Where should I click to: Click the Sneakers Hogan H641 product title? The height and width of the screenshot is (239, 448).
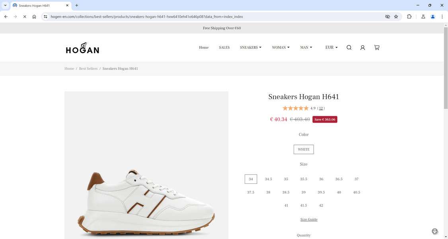[304, 97]
